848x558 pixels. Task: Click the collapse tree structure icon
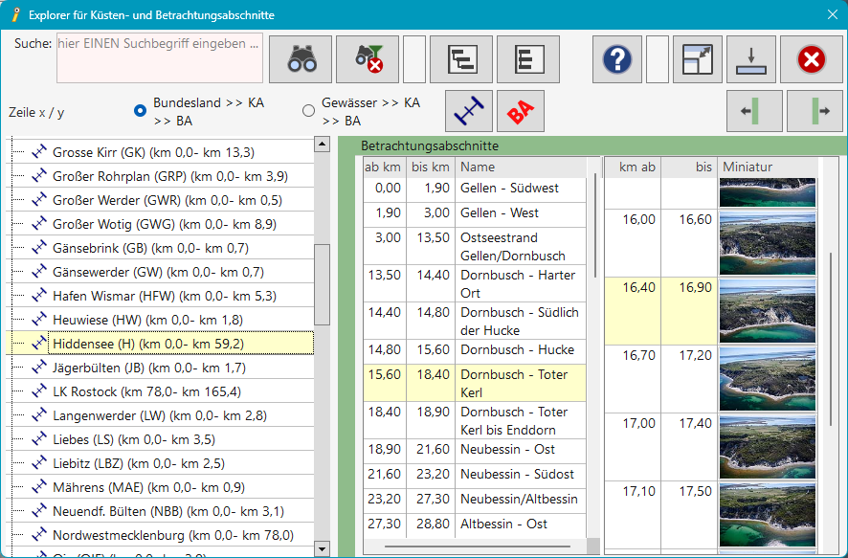point(527,60)
